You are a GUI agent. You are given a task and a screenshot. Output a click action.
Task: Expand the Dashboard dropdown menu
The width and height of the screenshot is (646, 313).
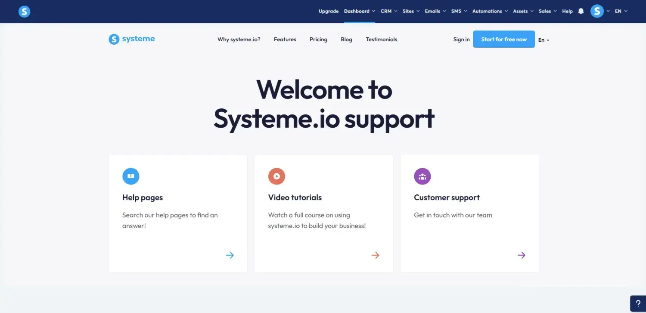pyautogui.click(x=360, y=11)
